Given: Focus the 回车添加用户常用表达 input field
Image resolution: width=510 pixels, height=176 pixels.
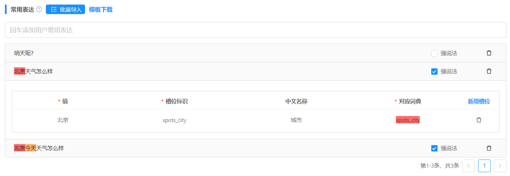Looking at the screenshot, I should [x=256, y=30].
